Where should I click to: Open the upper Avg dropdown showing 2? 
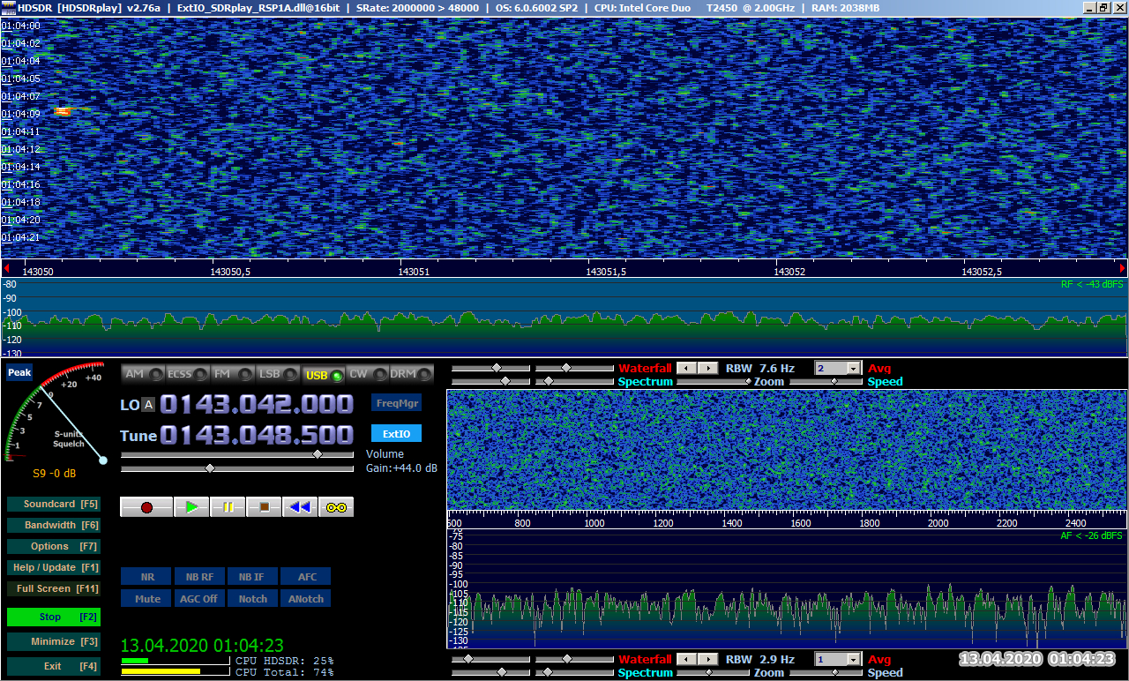click(838, 368)
